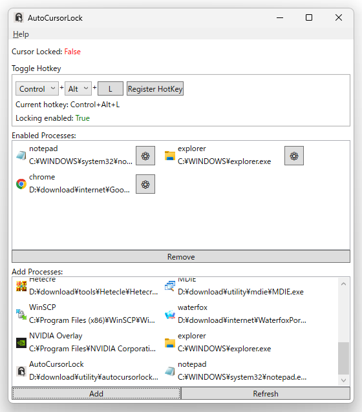Click the MDIE icon in Add Processes

(x=169, y=286)
